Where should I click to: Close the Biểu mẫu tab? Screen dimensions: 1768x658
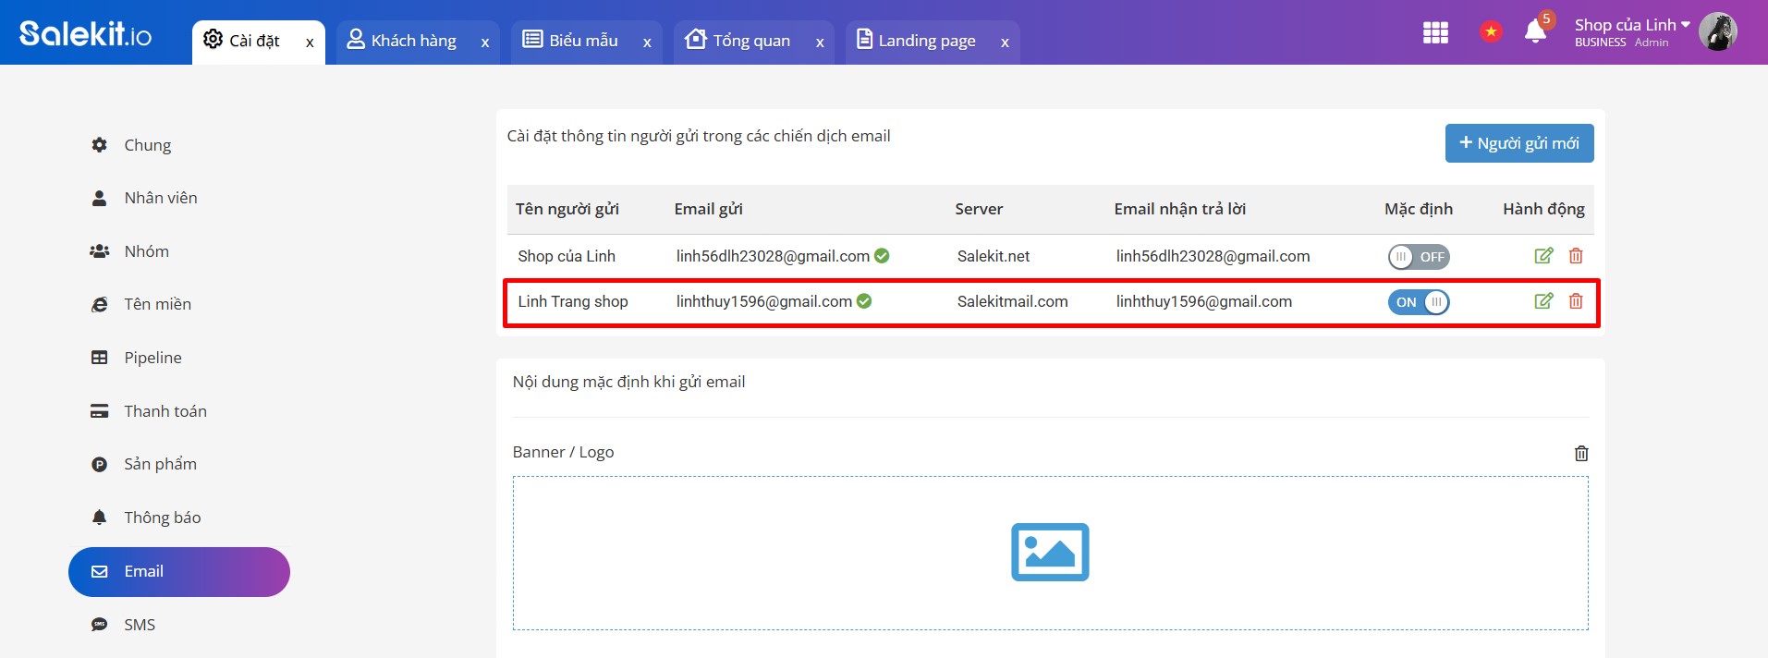pyautogui.click(x=647, y=43)
